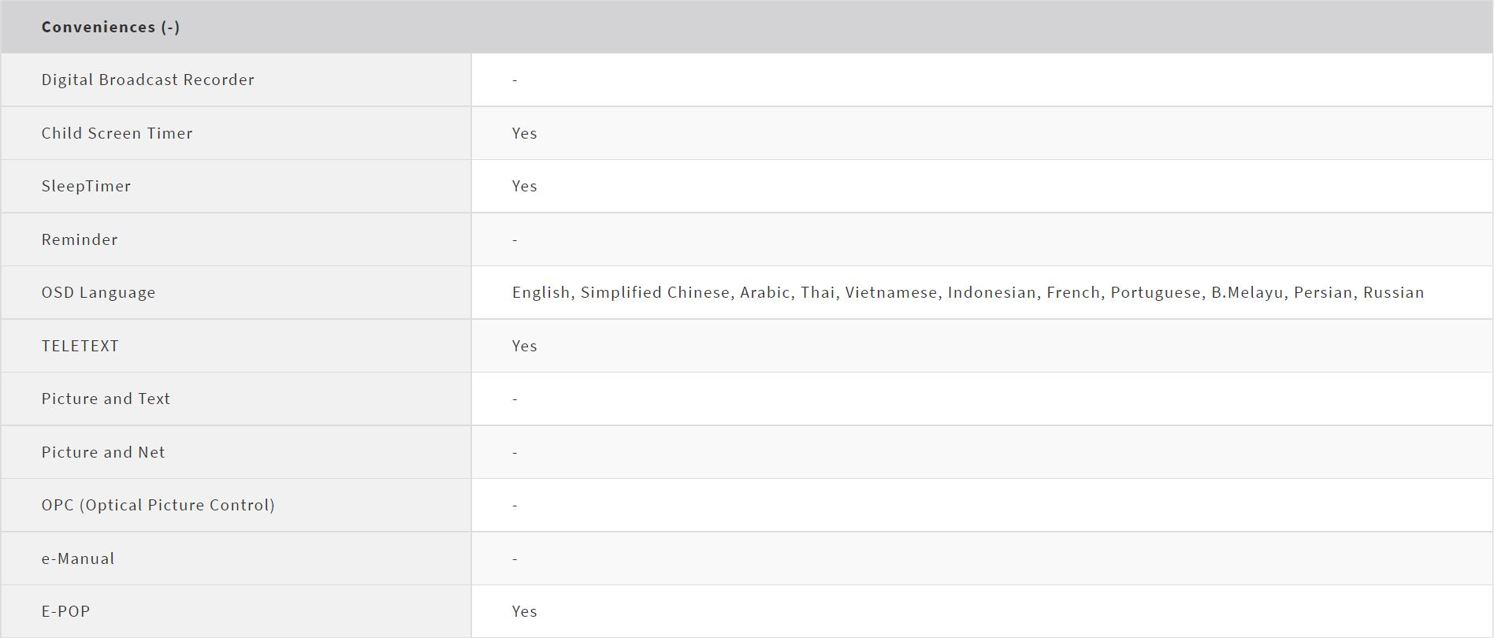The width and height of the screenshot is (1494, 638).
Task: Click the E-POP specification label
Action: (x=66, y=611)
